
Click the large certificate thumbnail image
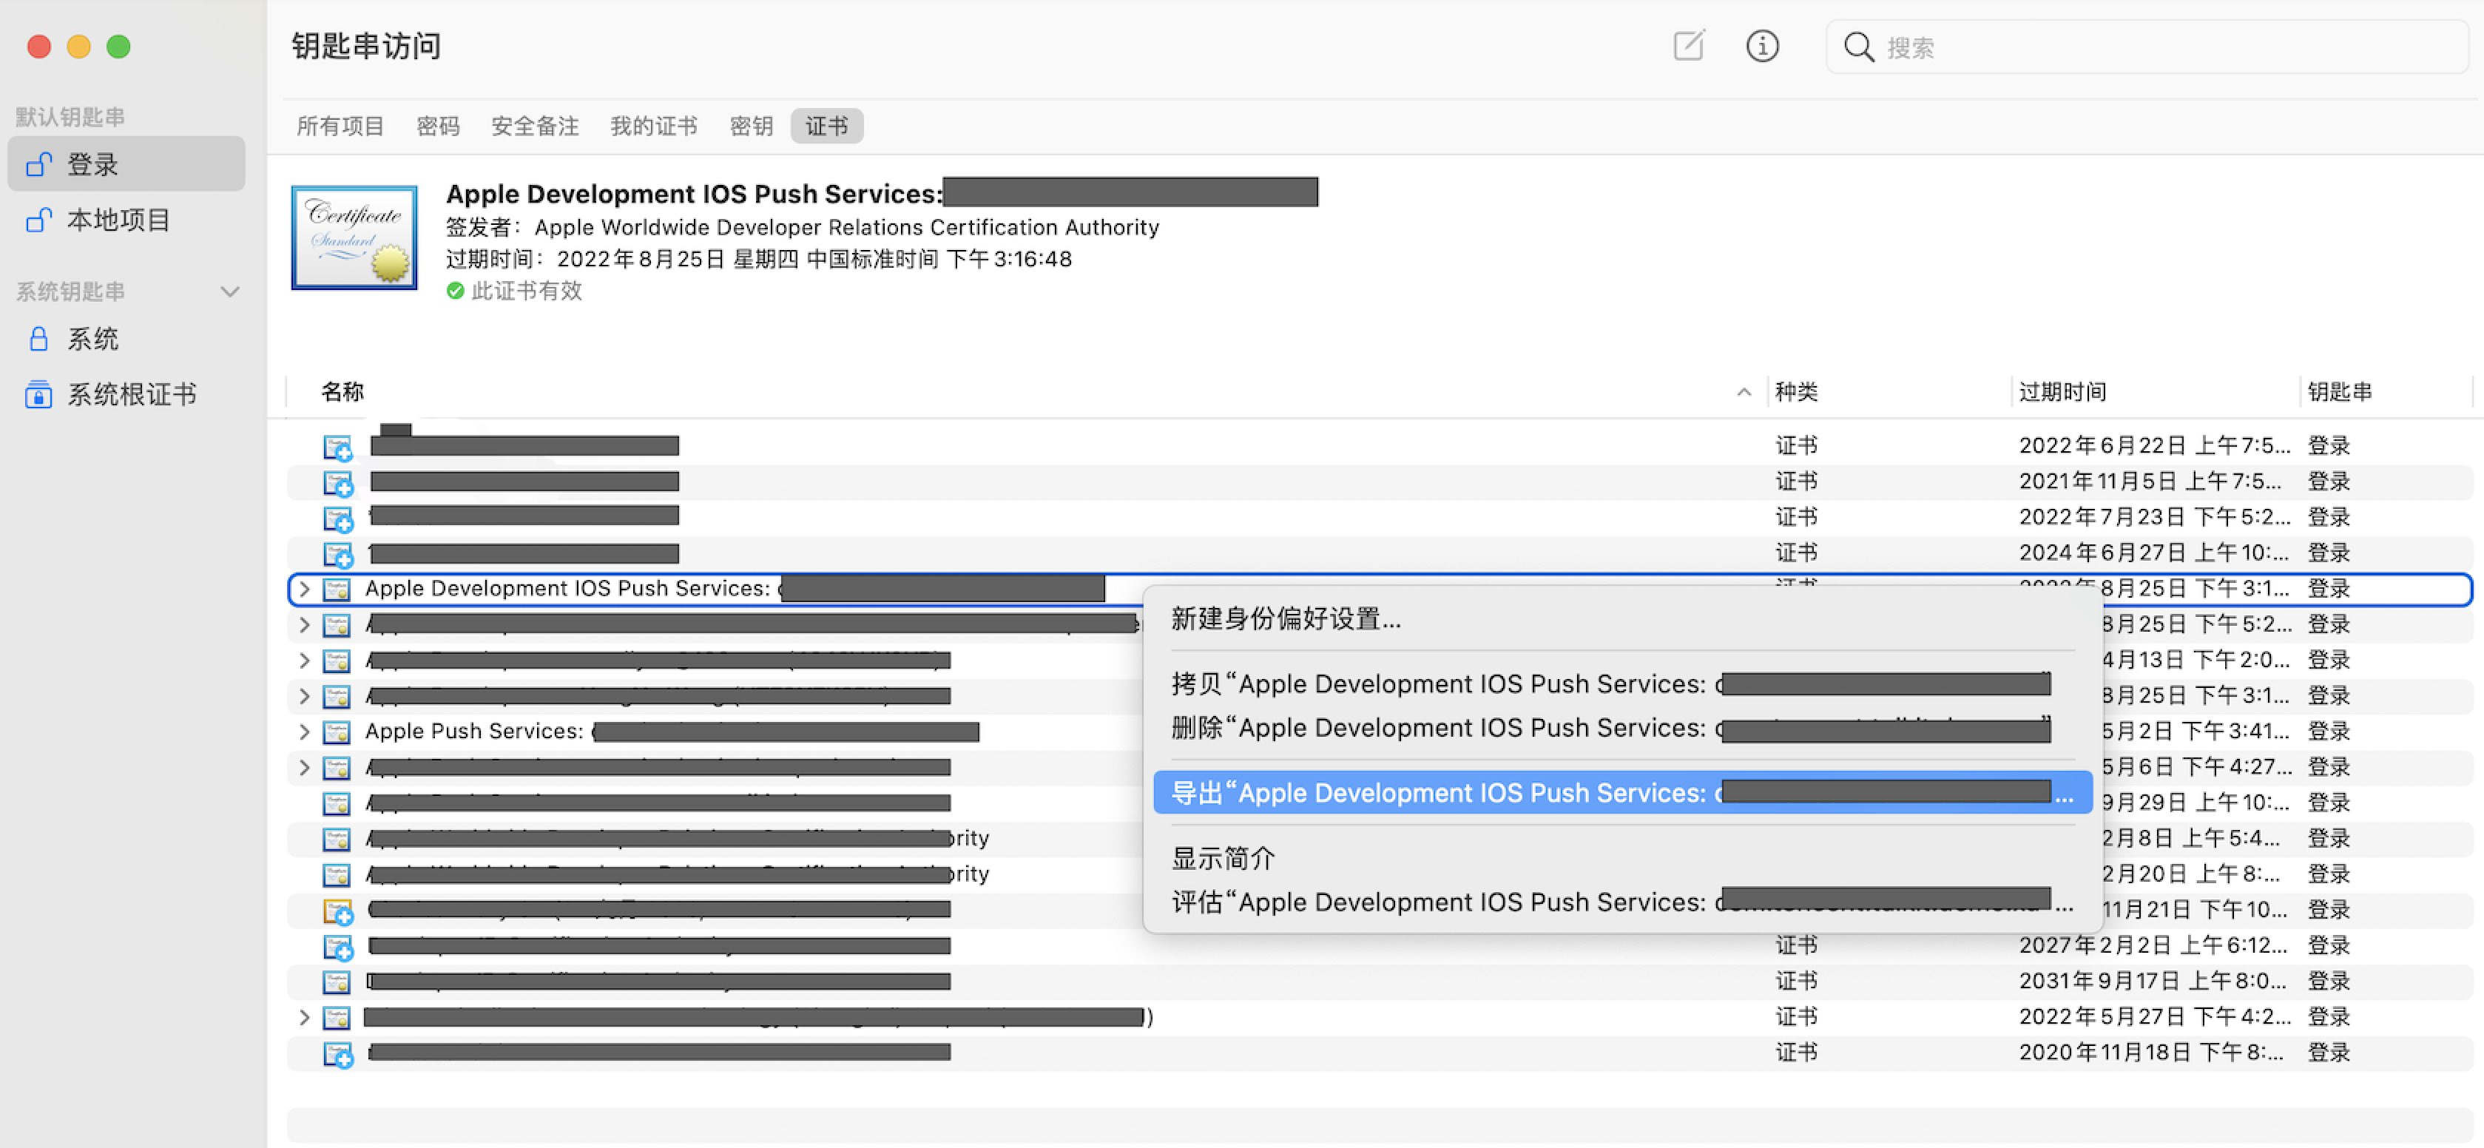coord(354,237)
